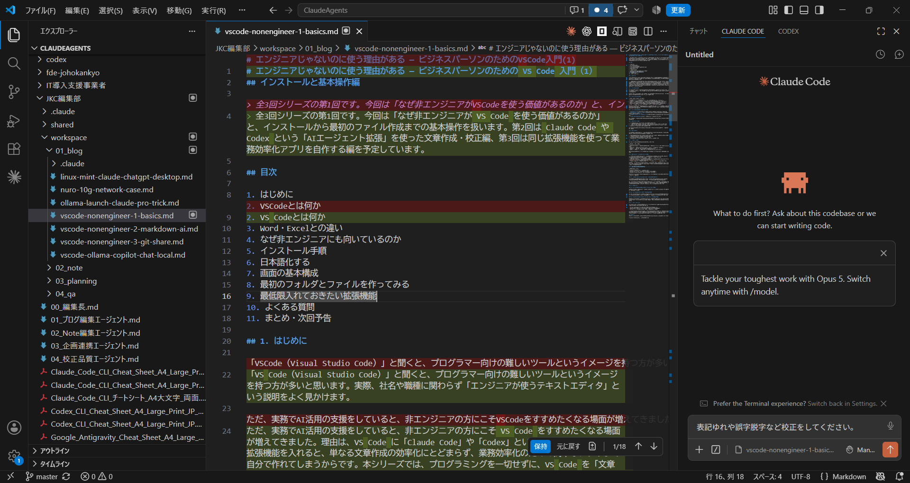
Task: Open the 編集(E) menu
Action: click(77, 10)
